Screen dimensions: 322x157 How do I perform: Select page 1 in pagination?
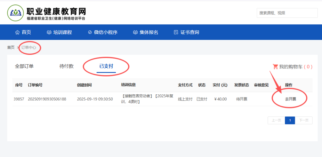290,120
